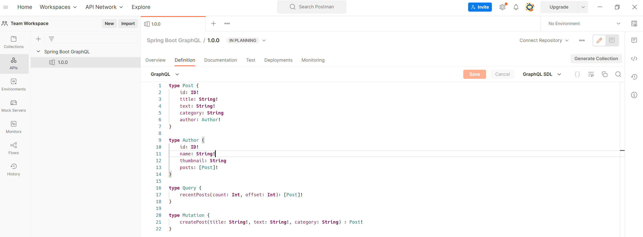Click line number 17 in editor

pos(158,195)
